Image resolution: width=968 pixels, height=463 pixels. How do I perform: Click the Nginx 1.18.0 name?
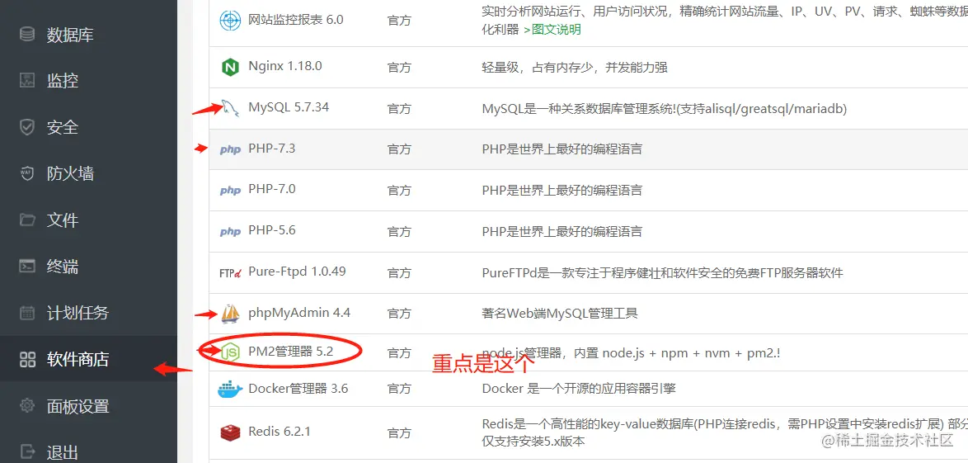point(285,65)
